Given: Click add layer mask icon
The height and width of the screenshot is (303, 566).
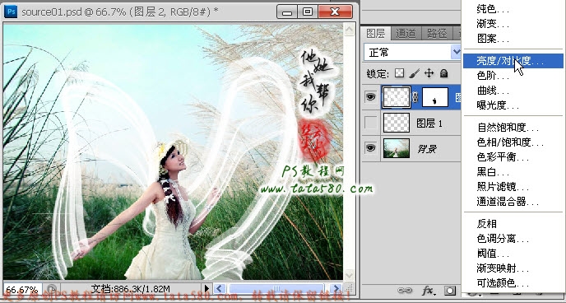Looking at the screenshot, I should (x=450, y=291).
